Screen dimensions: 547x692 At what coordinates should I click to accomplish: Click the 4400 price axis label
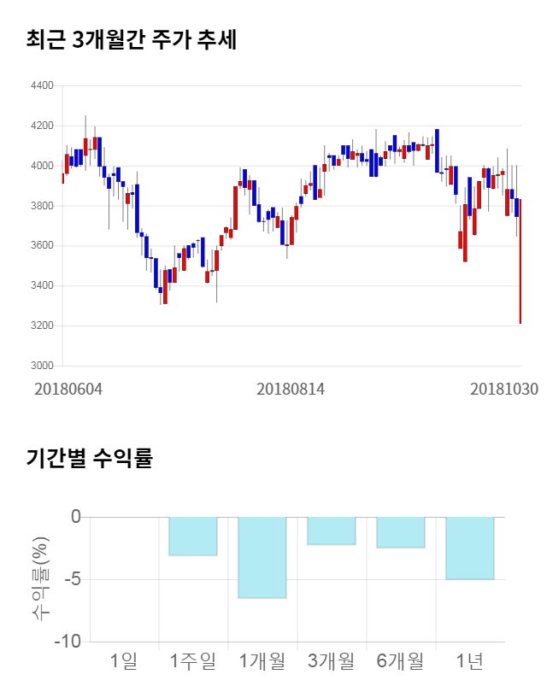click(x=42, y=86)
